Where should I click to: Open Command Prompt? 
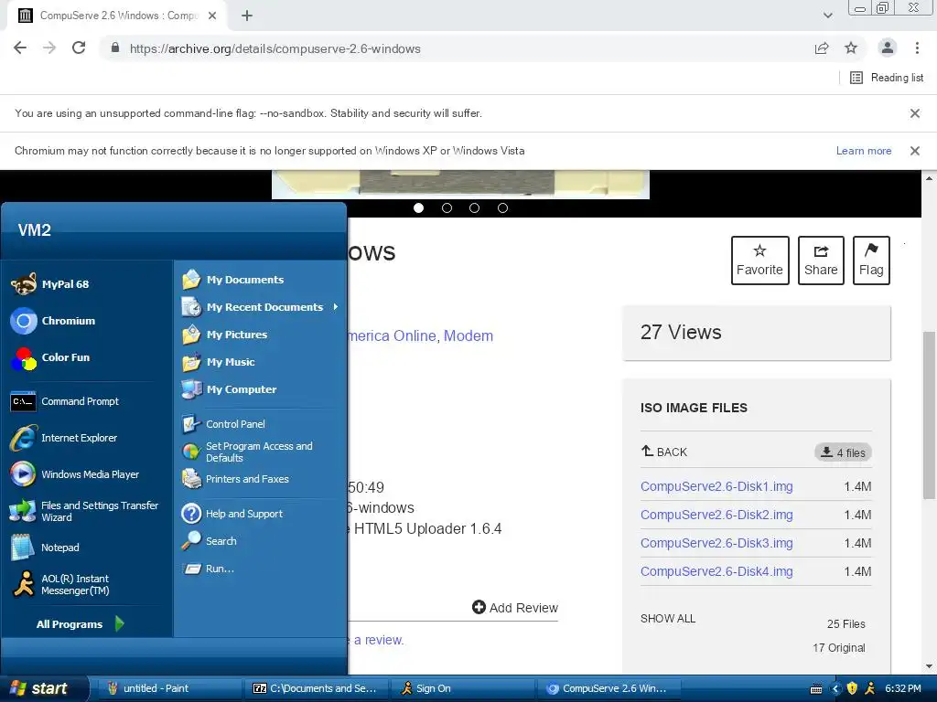pyautogui.click(x=65, y=401)
